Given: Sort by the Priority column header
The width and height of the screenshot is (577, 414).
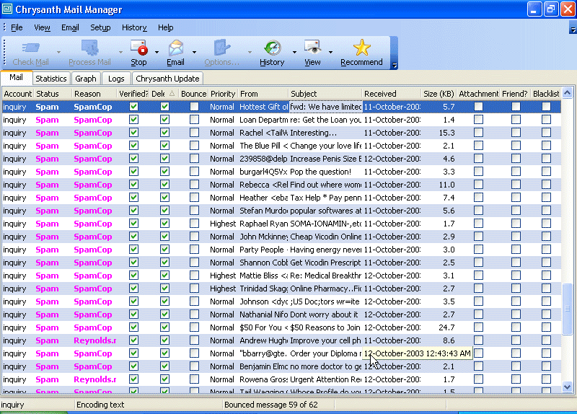Looking at the screenshot, I should pos(223,94).
